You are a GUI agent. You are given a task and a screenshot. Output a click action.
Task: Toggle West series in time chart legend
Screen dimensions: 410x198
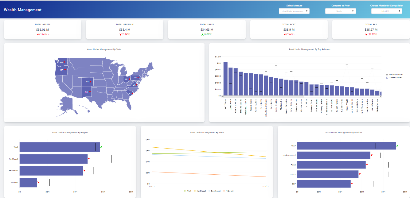pyautogui.click(x=187, y=191)
